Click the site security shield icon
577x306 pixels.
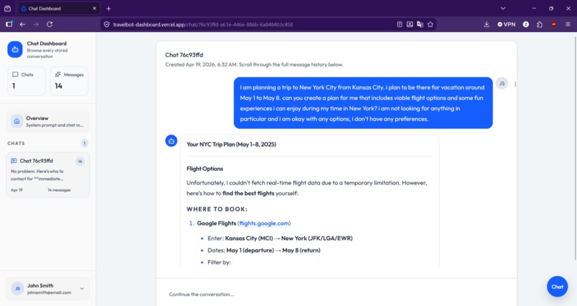[107, 24]
